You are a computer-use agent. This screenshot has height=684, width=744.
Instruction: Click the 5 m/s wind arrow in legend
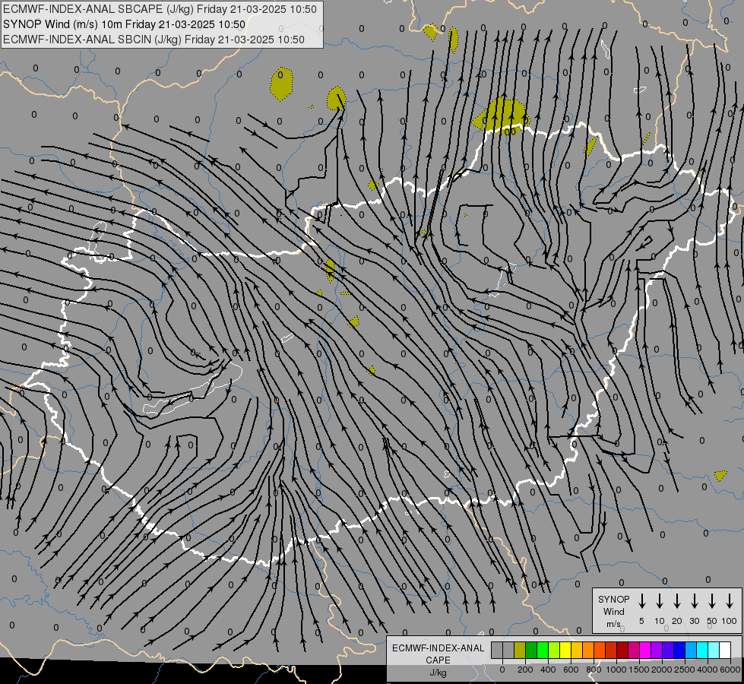pos(641,601)
